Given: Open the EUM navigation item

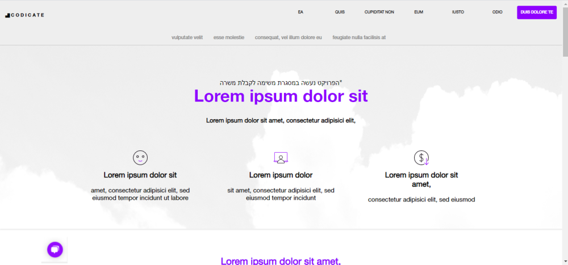Looking at the screenshot, I should (419, 12).
